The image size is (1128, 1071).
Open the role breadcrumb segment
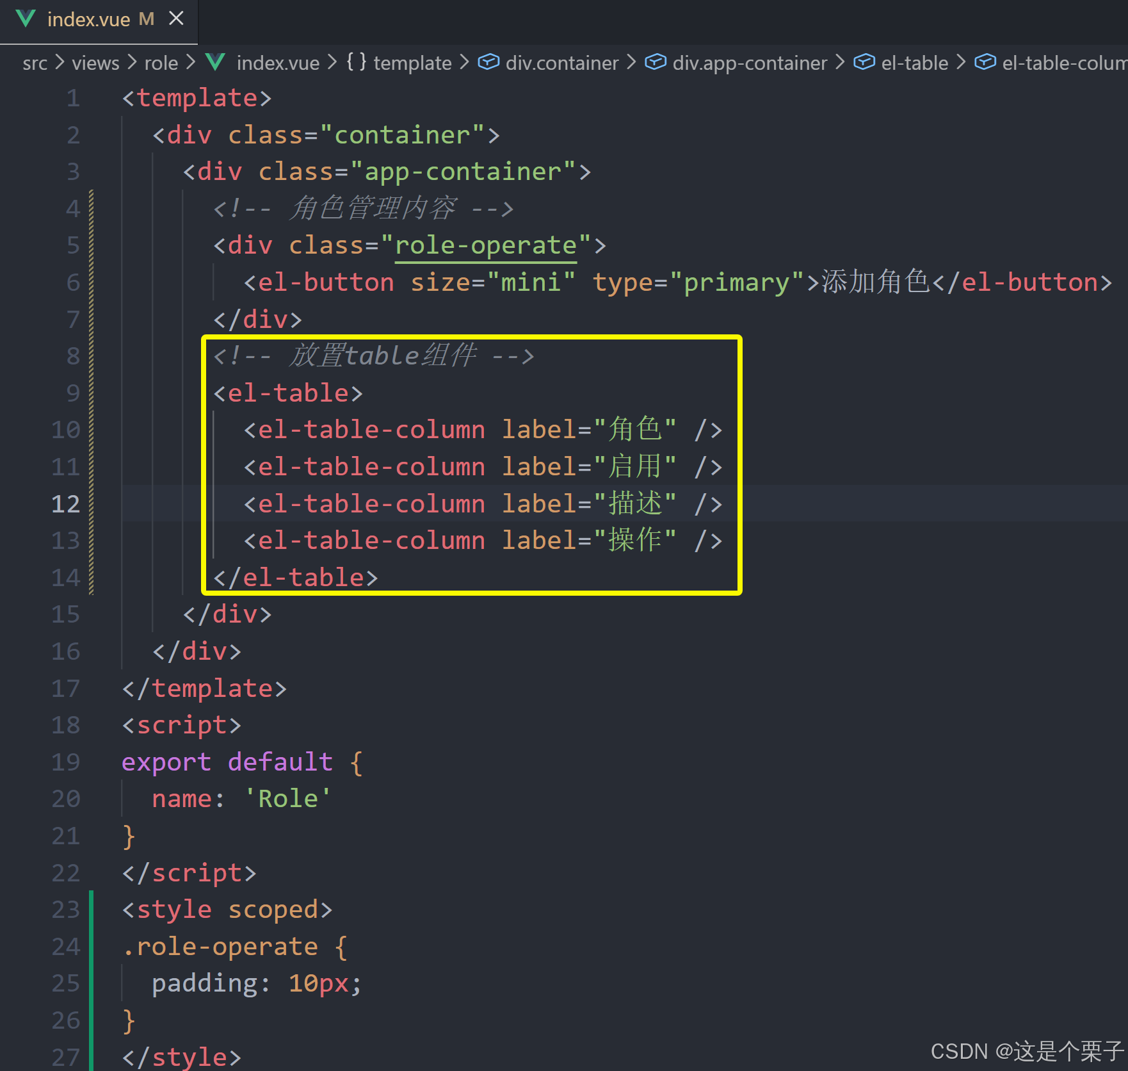(x=161, y=63)
